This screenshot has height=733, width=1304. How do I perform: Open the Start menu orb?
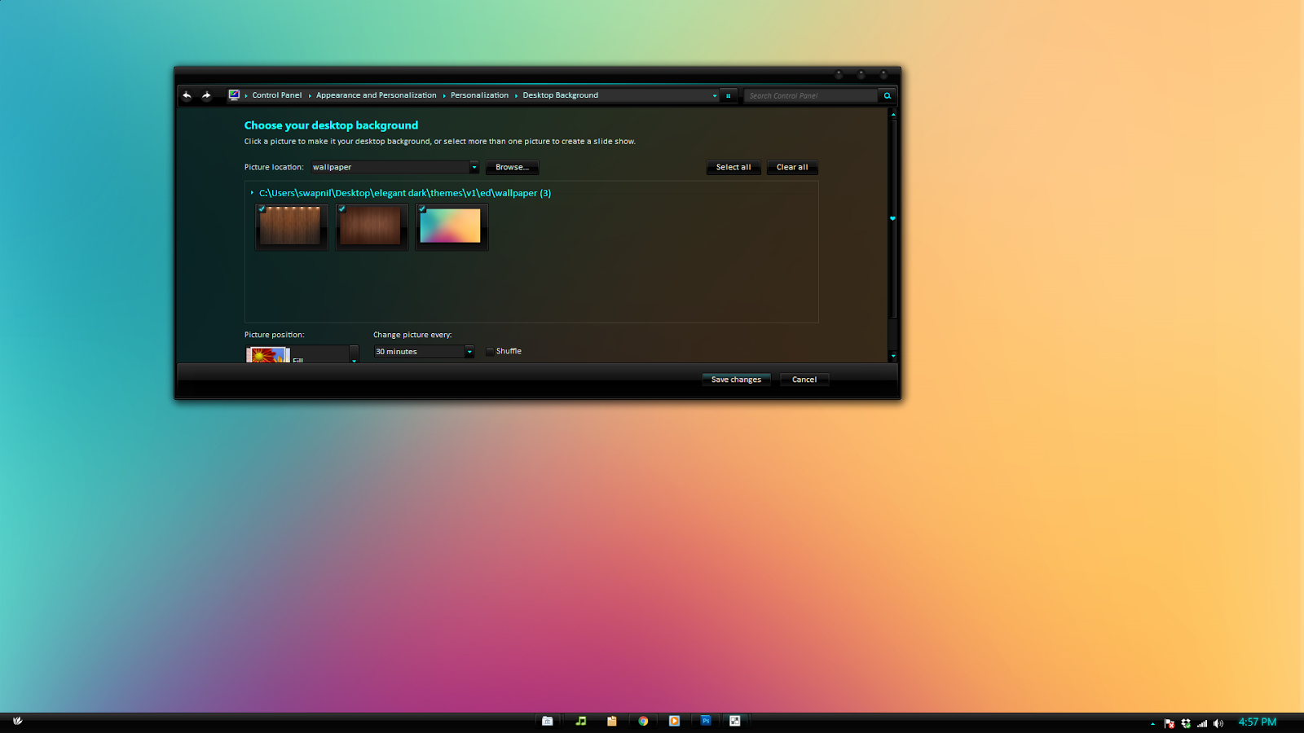coord(17,721)
